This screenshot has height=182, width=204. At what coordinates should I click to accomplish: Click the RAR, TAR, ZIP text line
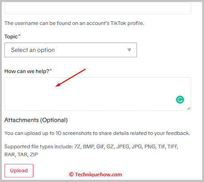[21, 154]
